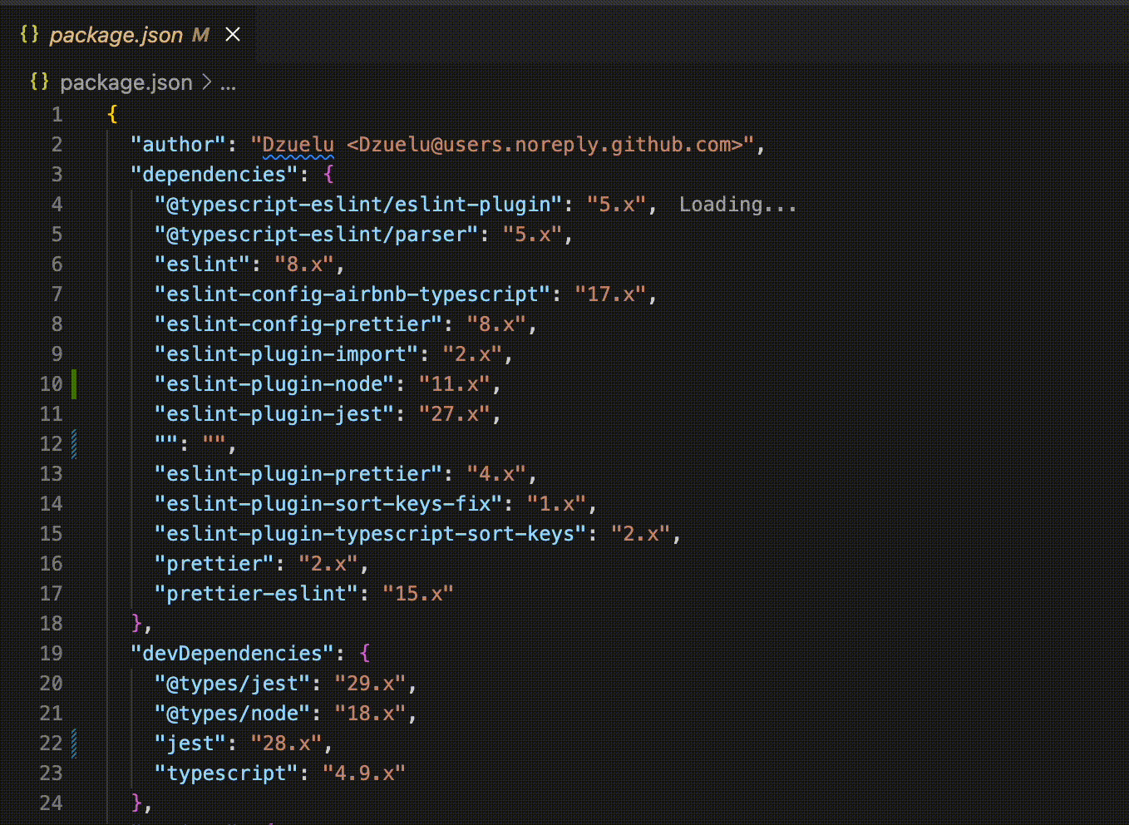Click line number 10 in gutter
This screenshot has height=825, width=1129.
51,384
